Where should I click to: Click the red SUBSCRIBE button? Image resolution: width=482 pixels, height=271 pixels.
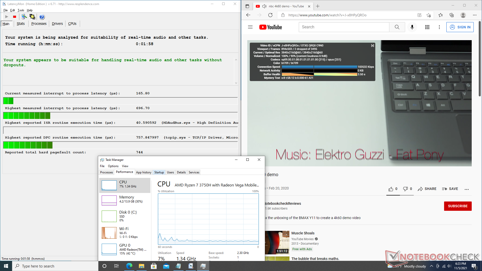tap(458, 206)
